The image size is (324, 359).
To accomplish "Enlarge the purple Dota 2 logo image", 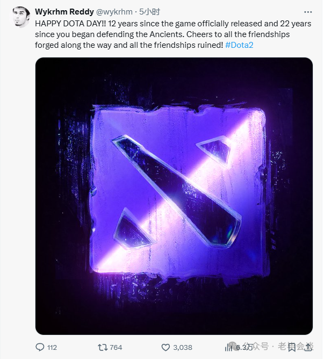I will tap(174, 196).
